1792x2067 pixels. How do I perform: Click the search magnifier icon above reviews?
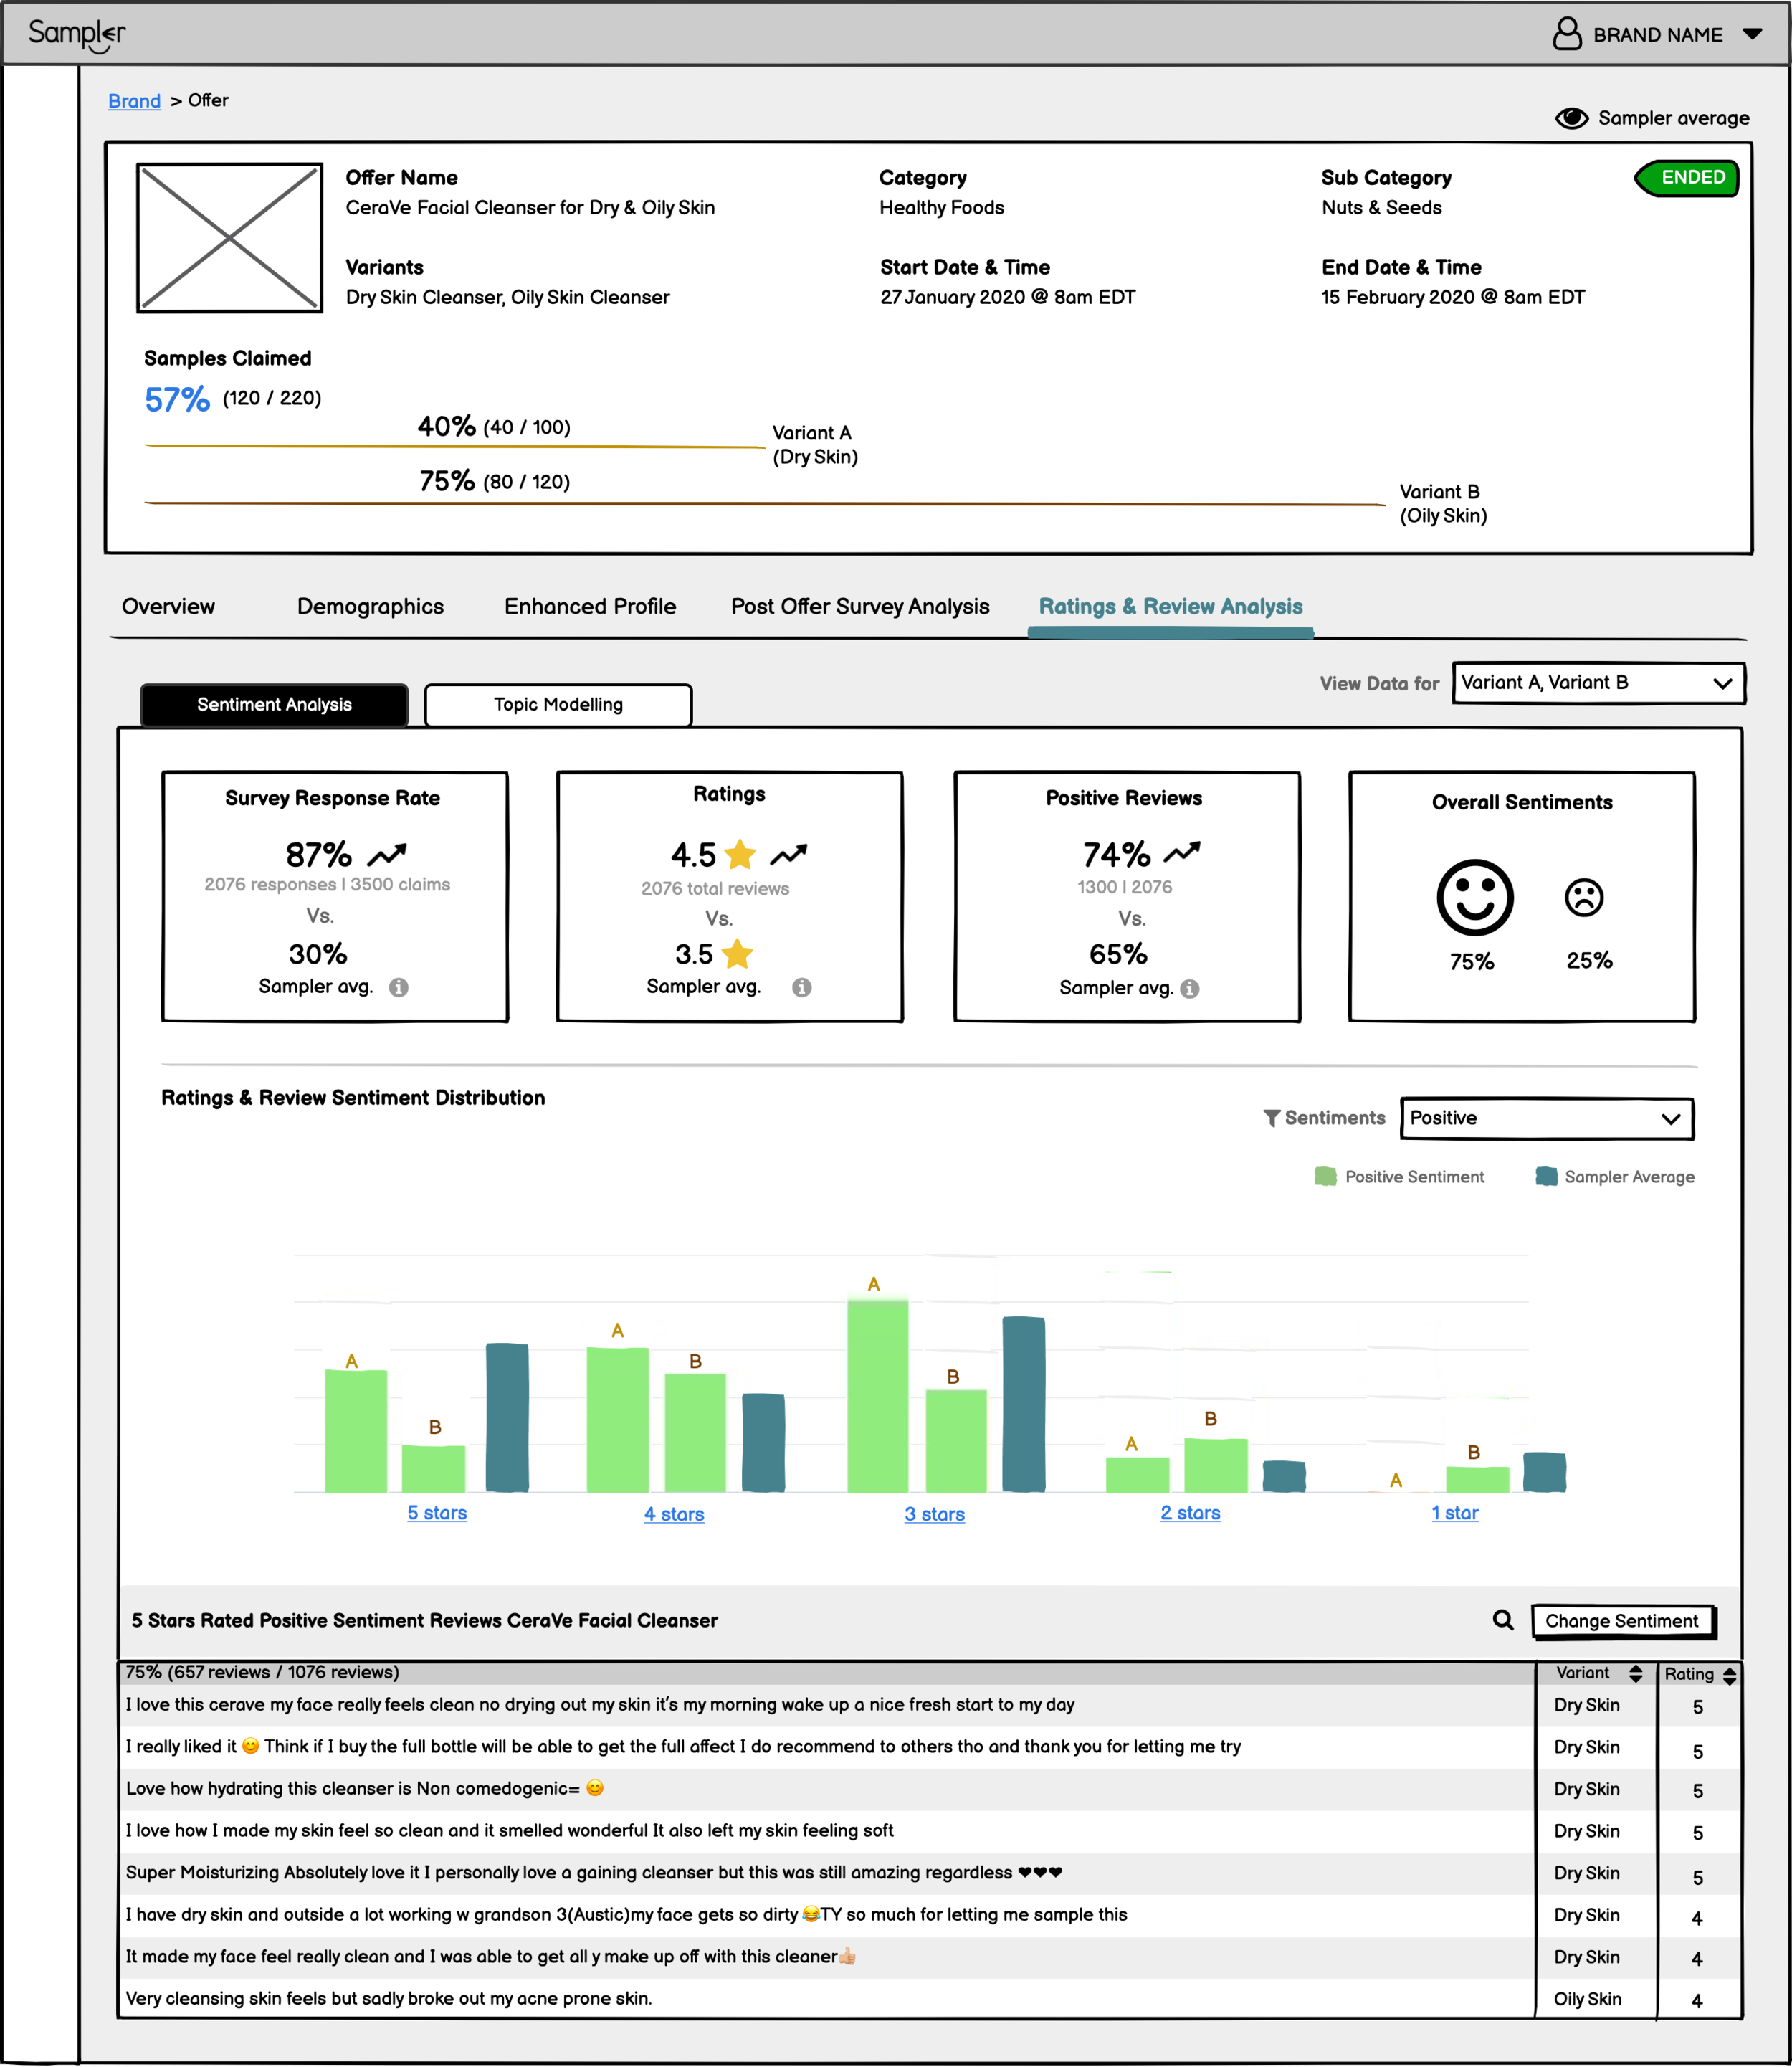pos(1503,1620)
